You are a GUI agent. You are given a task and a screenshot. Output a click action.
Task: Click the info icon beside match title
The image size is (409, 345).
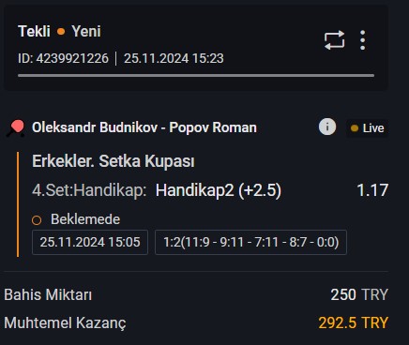point(327,127)
